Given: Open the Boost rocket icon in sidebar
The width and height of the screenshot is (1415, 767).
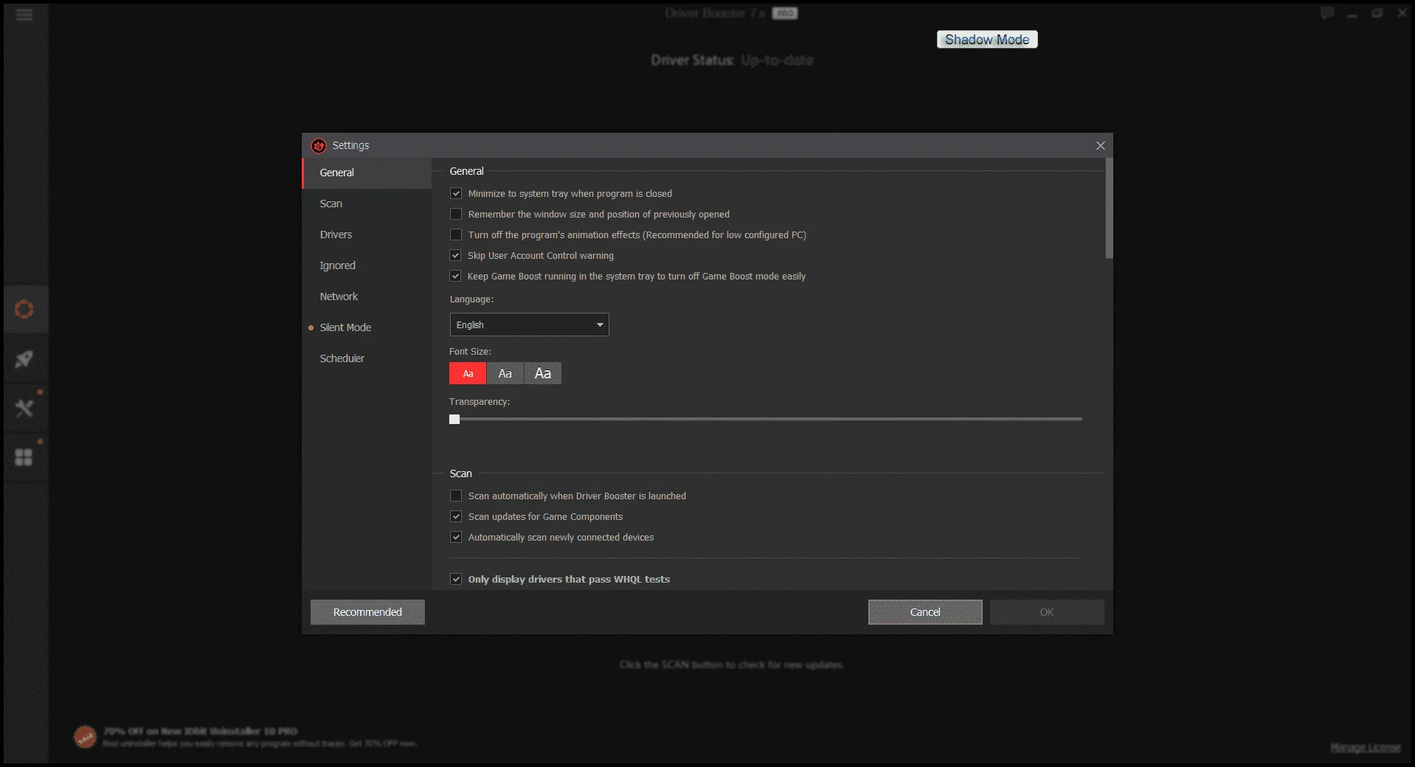Looking at the screenshot, I should click(x=24, y=359).
